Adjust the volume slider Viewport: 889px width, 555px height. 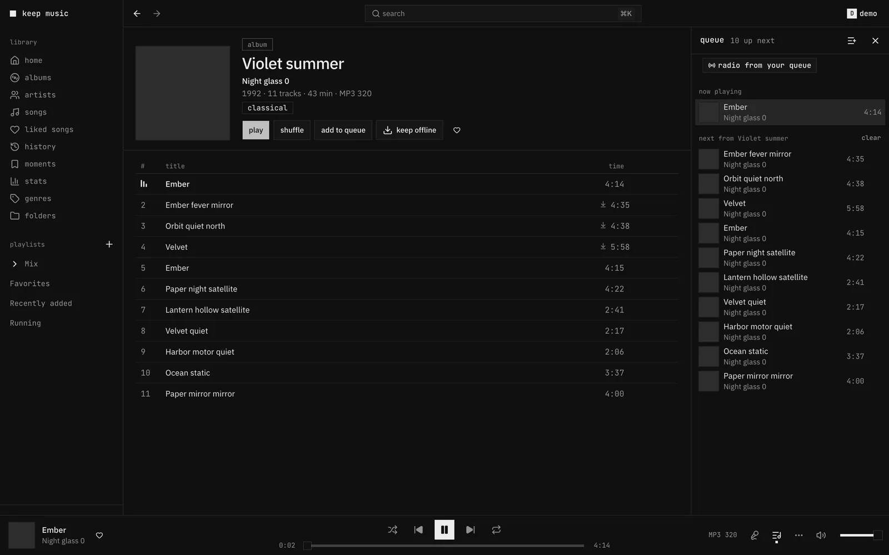(861, 535)
